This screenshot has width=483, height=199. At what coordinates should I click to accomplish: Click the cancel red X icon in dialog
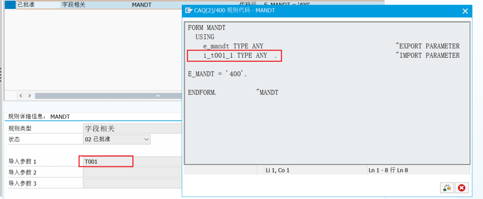click(x=462, y=188)
